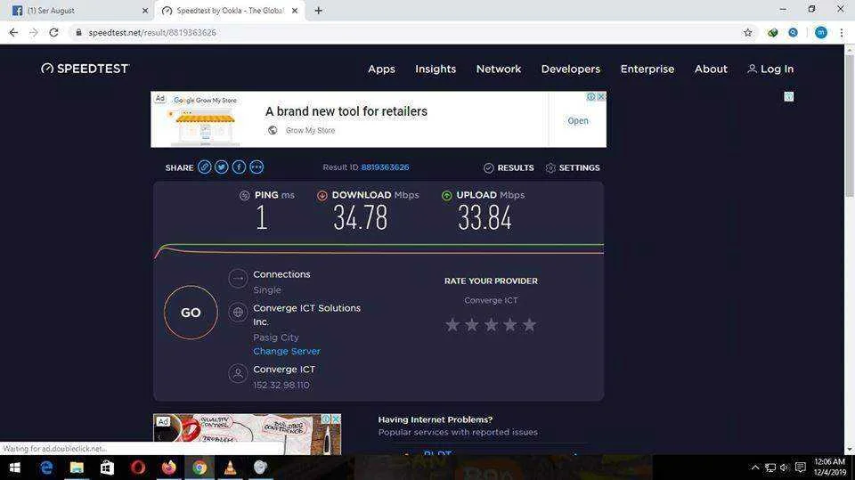Viewport: 855px width, 480px height.
Task: Open the Network menu
Action: click(x=499, y=69)
